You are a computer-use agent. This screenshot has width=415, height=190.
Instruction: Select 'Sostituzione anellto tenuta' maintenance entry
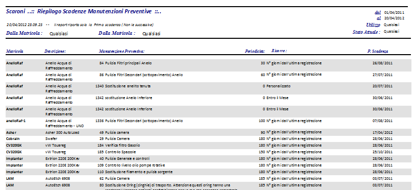point(128,86)
